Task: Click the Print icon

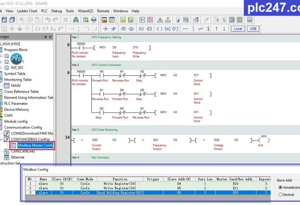Action: pyautogui.click(x=94, y=20)
